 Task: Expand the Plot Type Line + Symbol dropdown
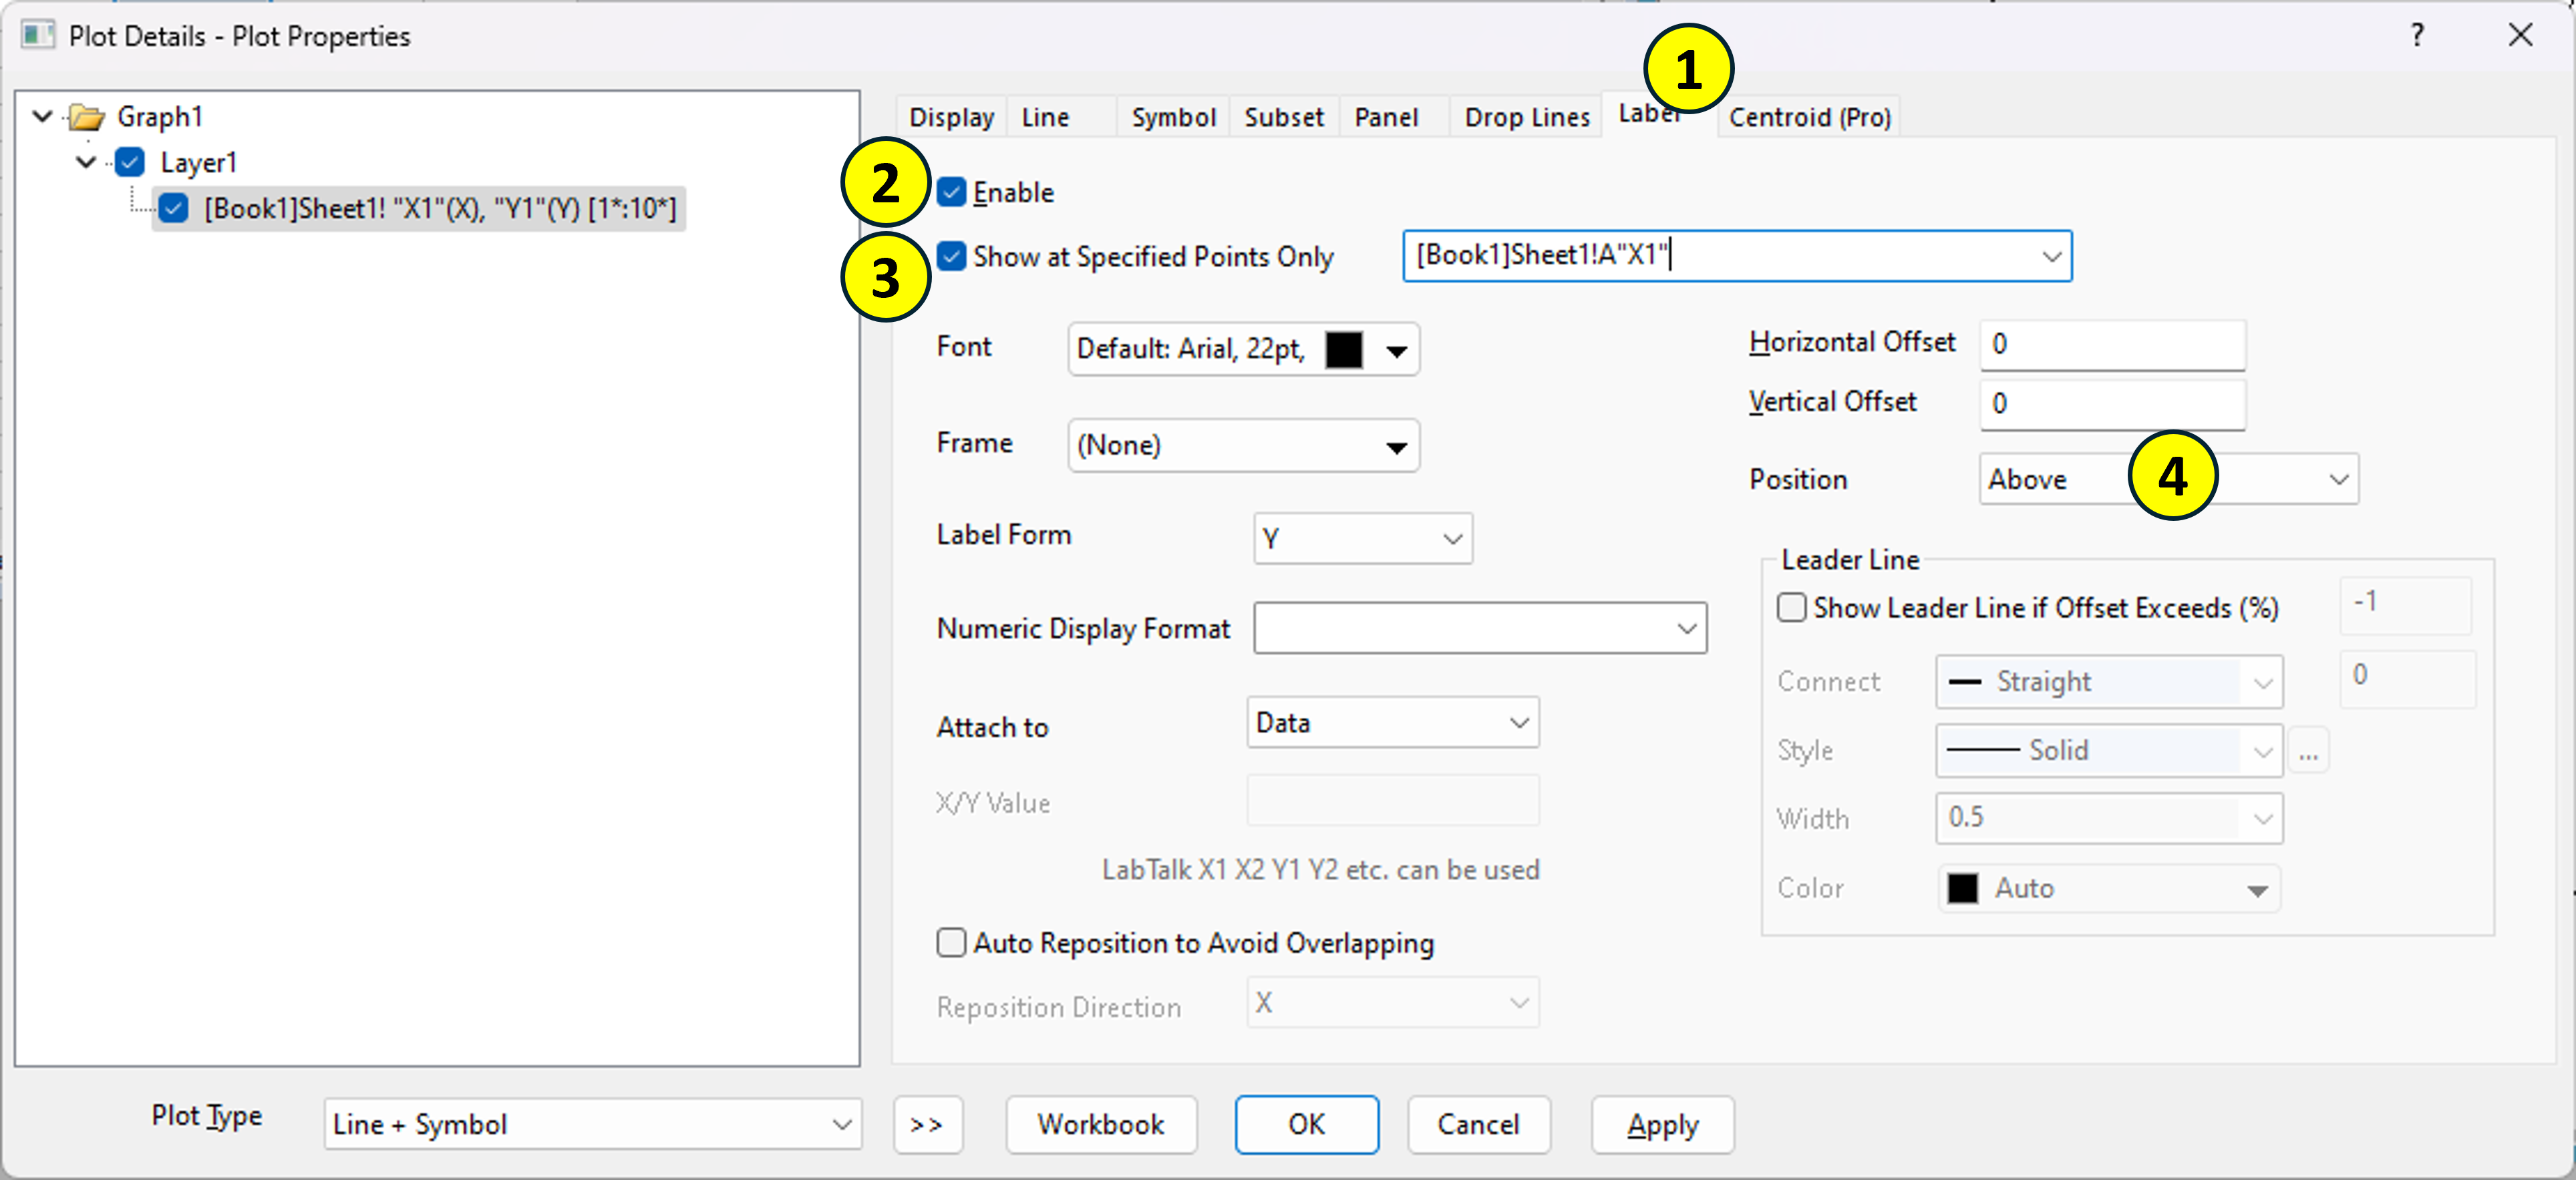point(592,1124)
